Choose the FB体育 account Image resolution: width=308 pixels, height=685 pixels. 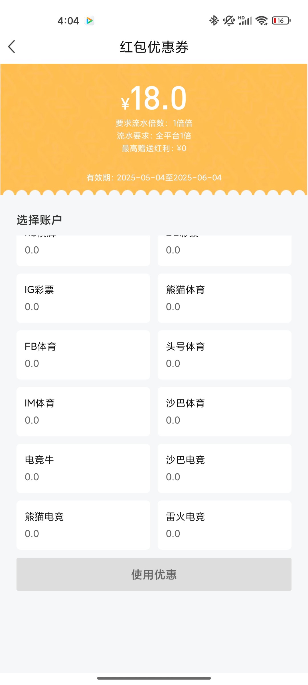point(83,355)
